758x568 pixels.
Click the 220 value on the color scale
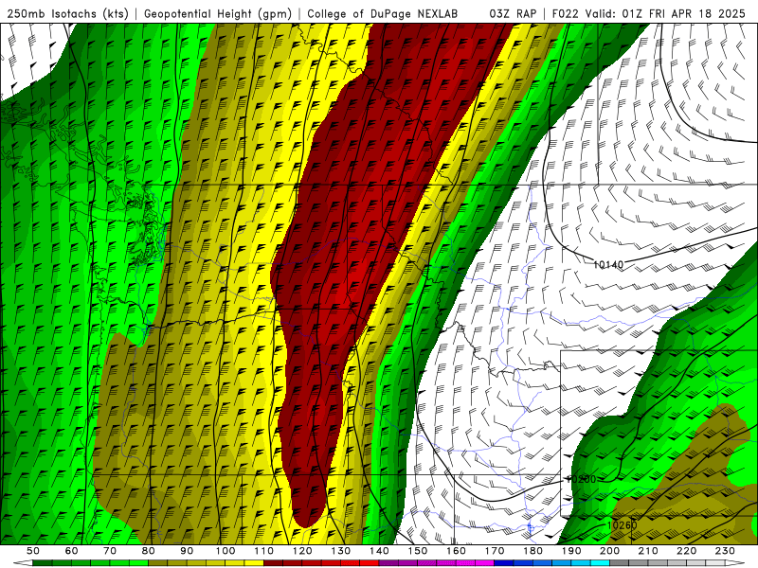coord(687,551)
